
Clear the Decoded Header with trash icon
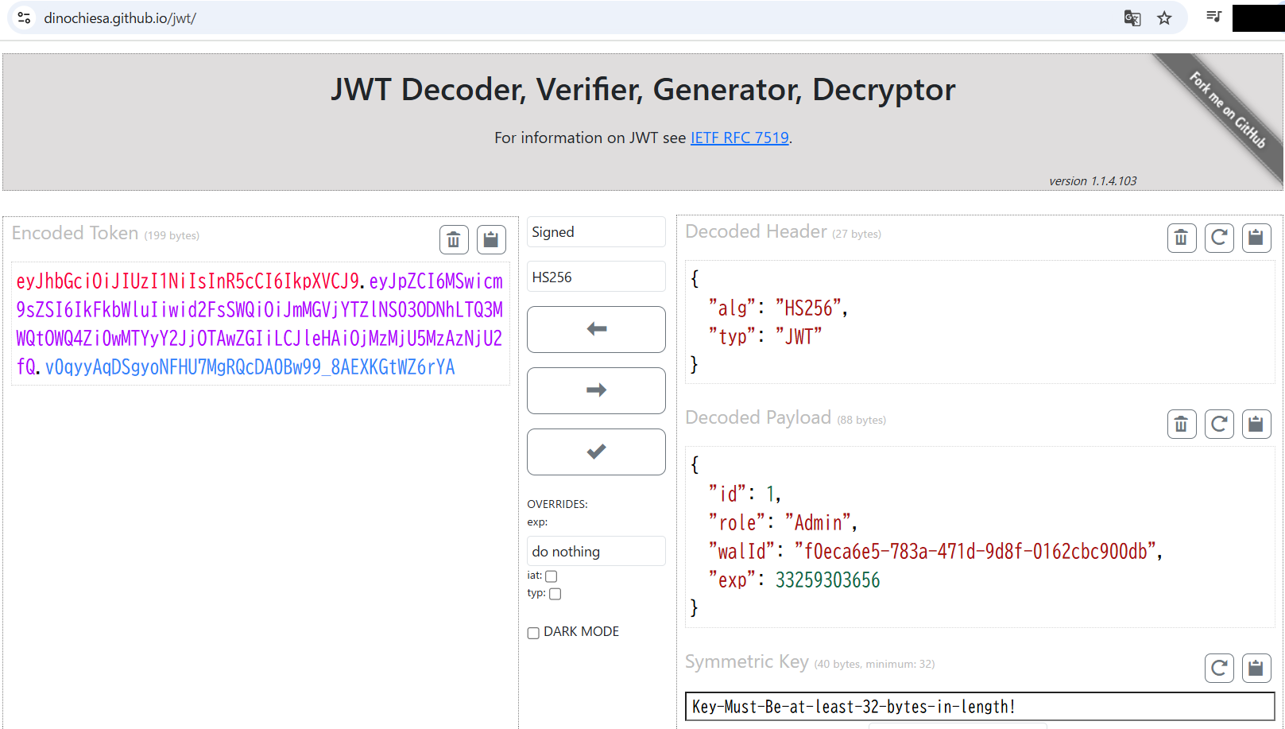pos(1181,238)
